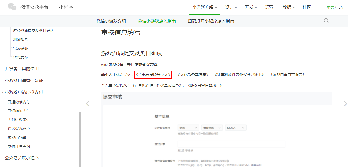Click the 所在服务类目 label

tap(162, 128)
